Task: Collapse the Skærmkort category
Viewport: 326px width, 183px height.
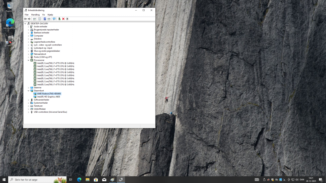Action: (x=29, y=91)
